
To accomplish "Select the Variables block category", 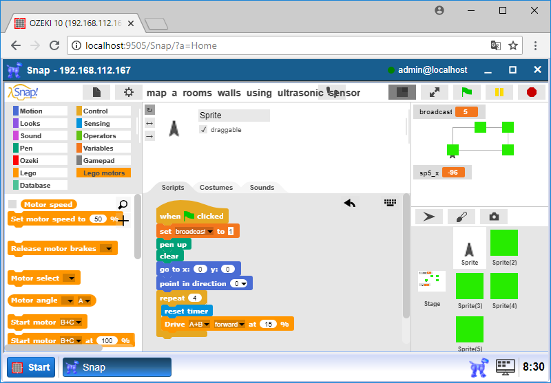I will point(103,148).
